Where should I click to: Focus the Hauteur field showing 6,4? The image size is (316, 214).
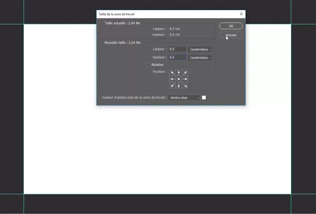click(x=177, y=58)
